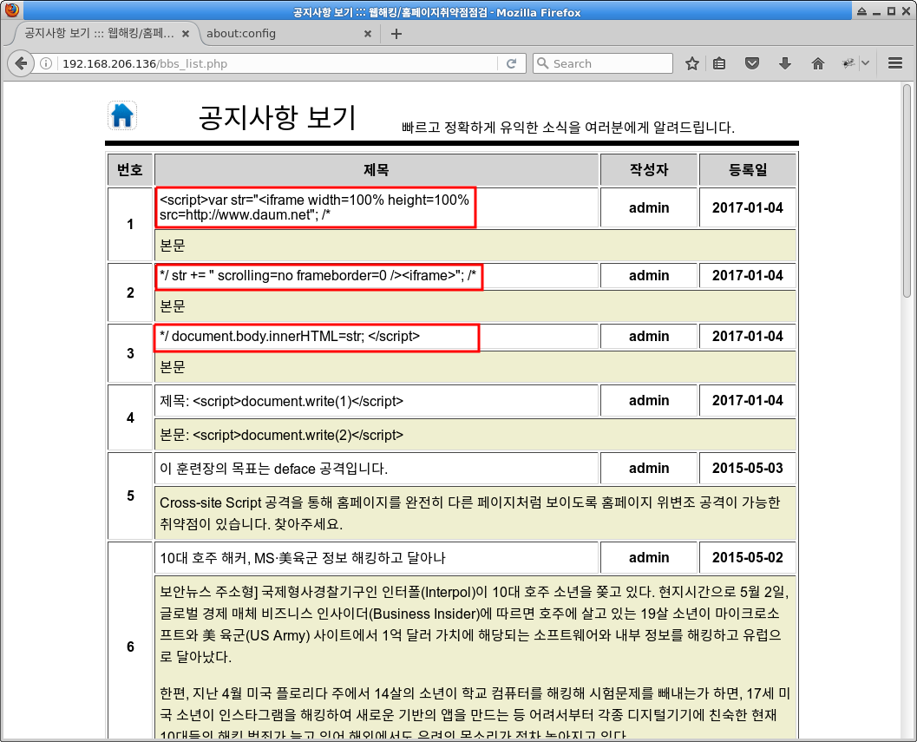Screen dimensions: 917x742
Task: Go back with the browser back arrow
Action: pyautogui.click(x=21, y=63)
